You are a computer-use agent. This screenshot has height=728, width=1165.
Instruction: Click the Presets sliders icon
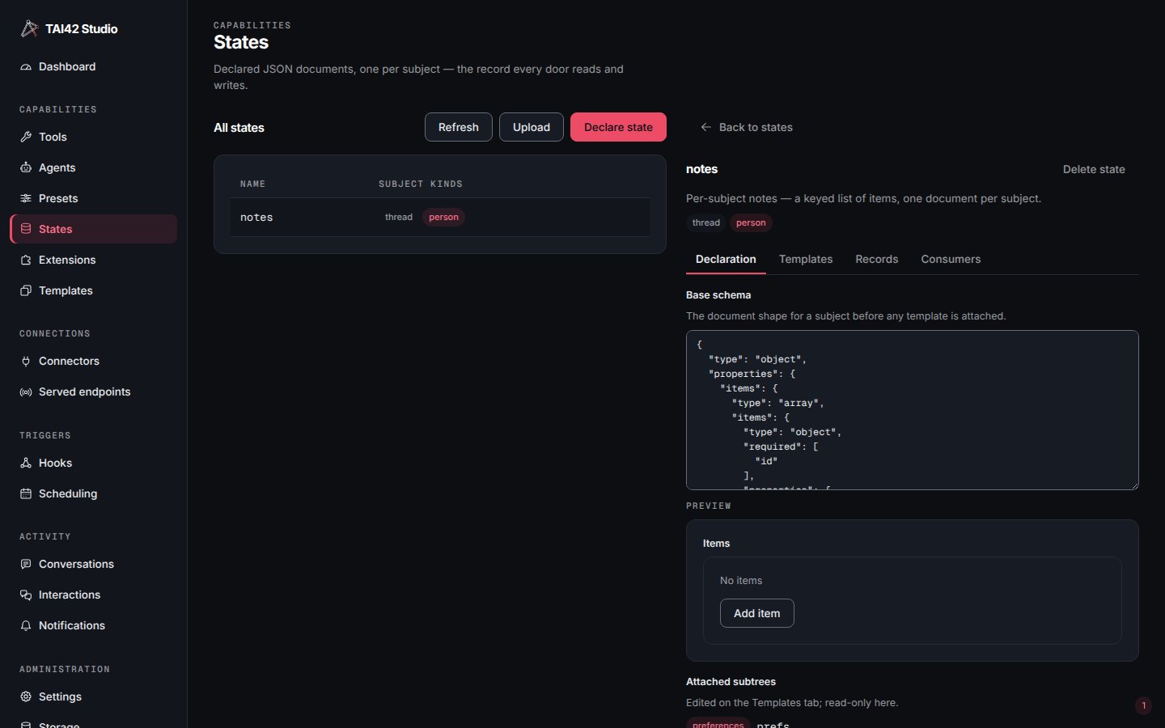click(26, 199)
